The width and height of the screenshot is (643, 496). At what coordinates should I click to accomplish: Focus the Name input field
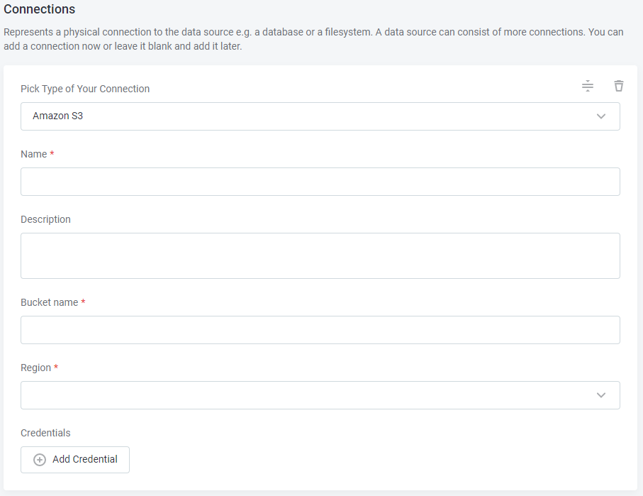point(320,182)
